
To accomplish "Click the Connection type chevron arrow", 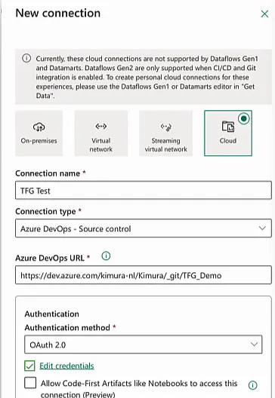I will (x=262, y=228).
